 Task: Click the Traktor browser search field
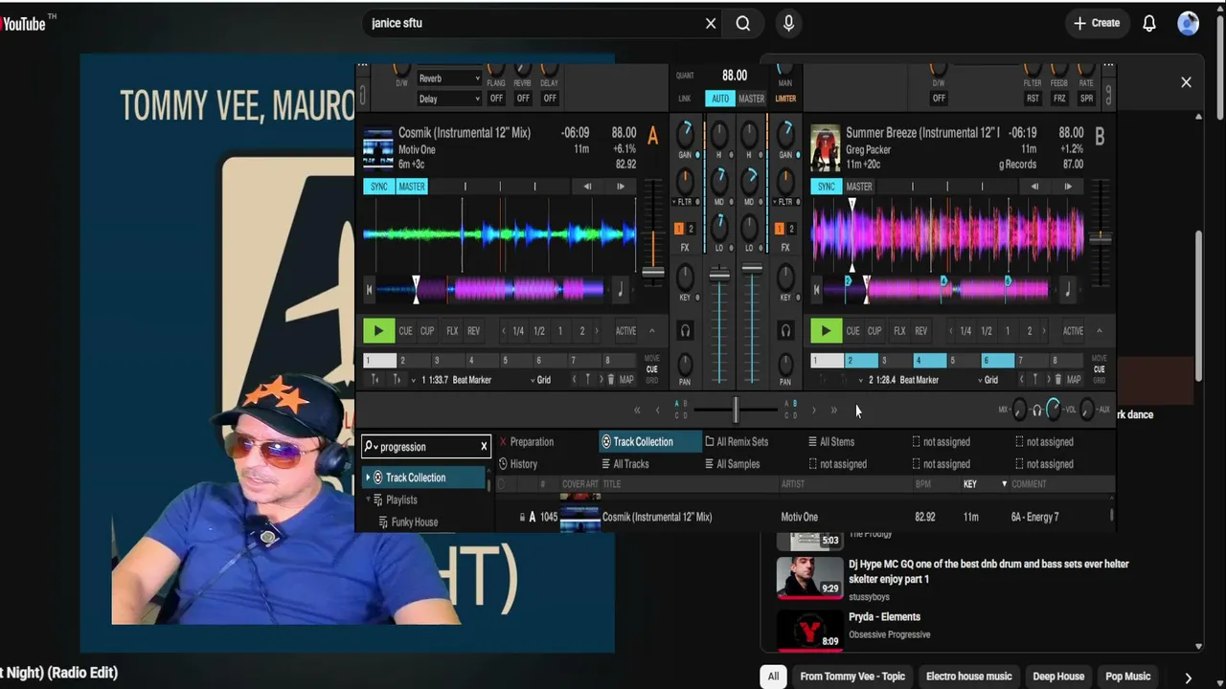tap(427, 447)
